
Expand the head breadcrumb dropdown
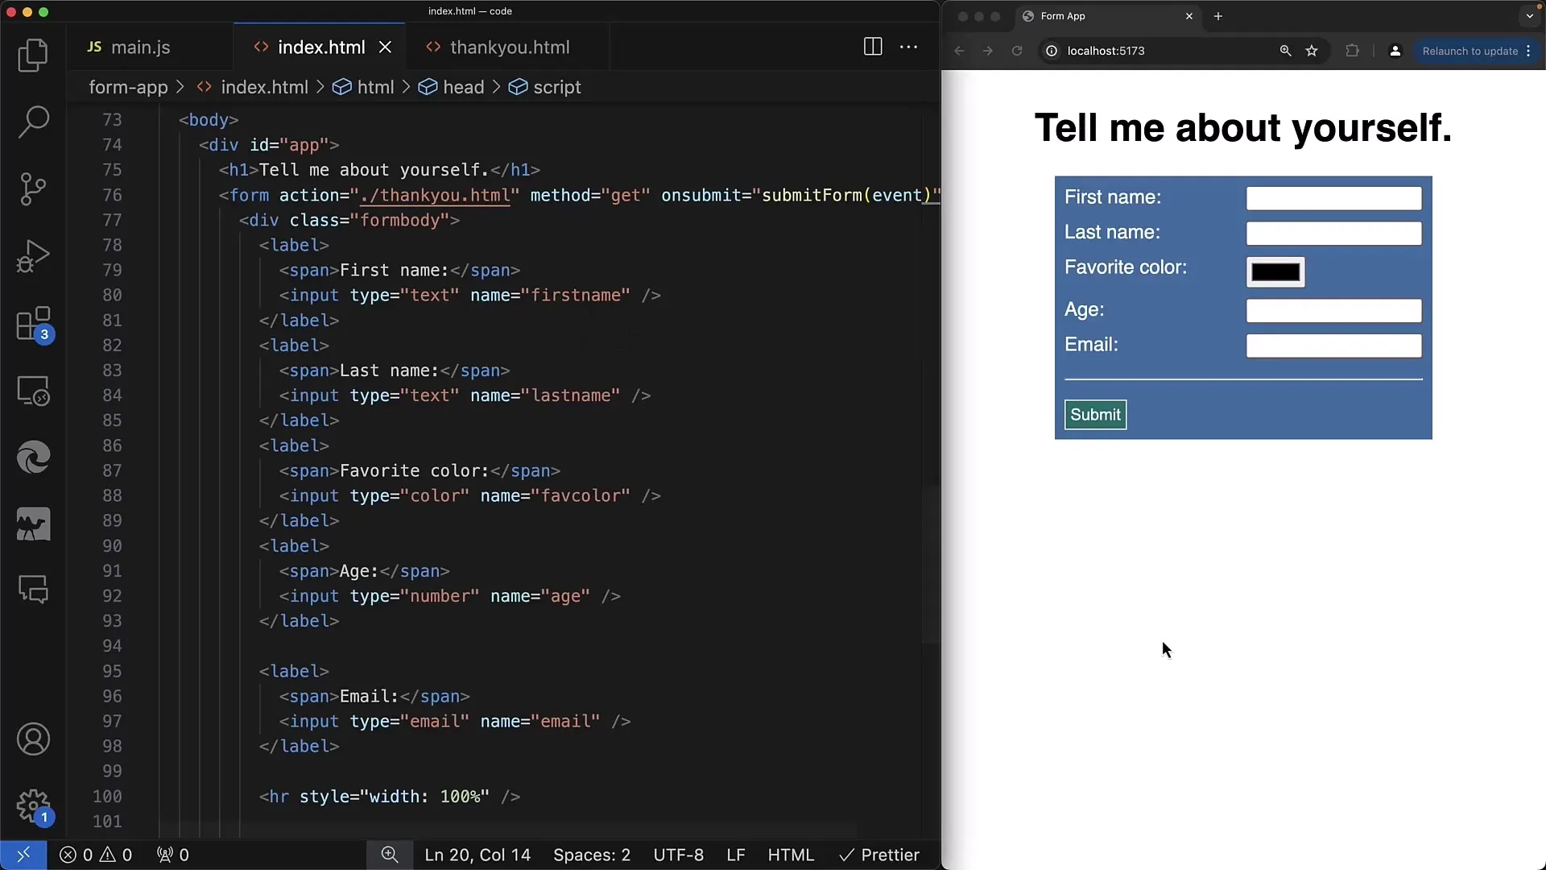click(x=462, y=87)
